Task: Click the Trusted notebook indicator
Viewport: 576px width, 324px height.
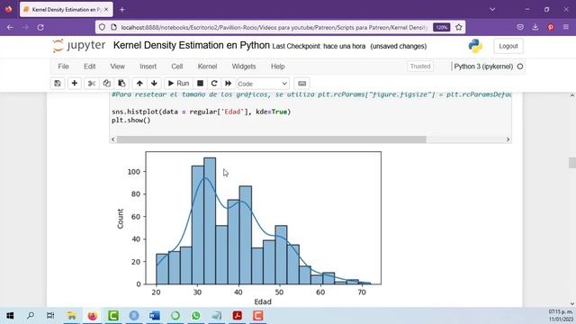Action: [420, 67]
